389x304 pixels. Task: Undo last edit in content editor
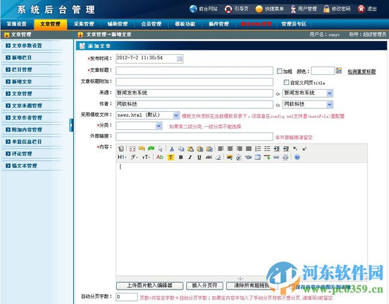click(x=142, y=148)
